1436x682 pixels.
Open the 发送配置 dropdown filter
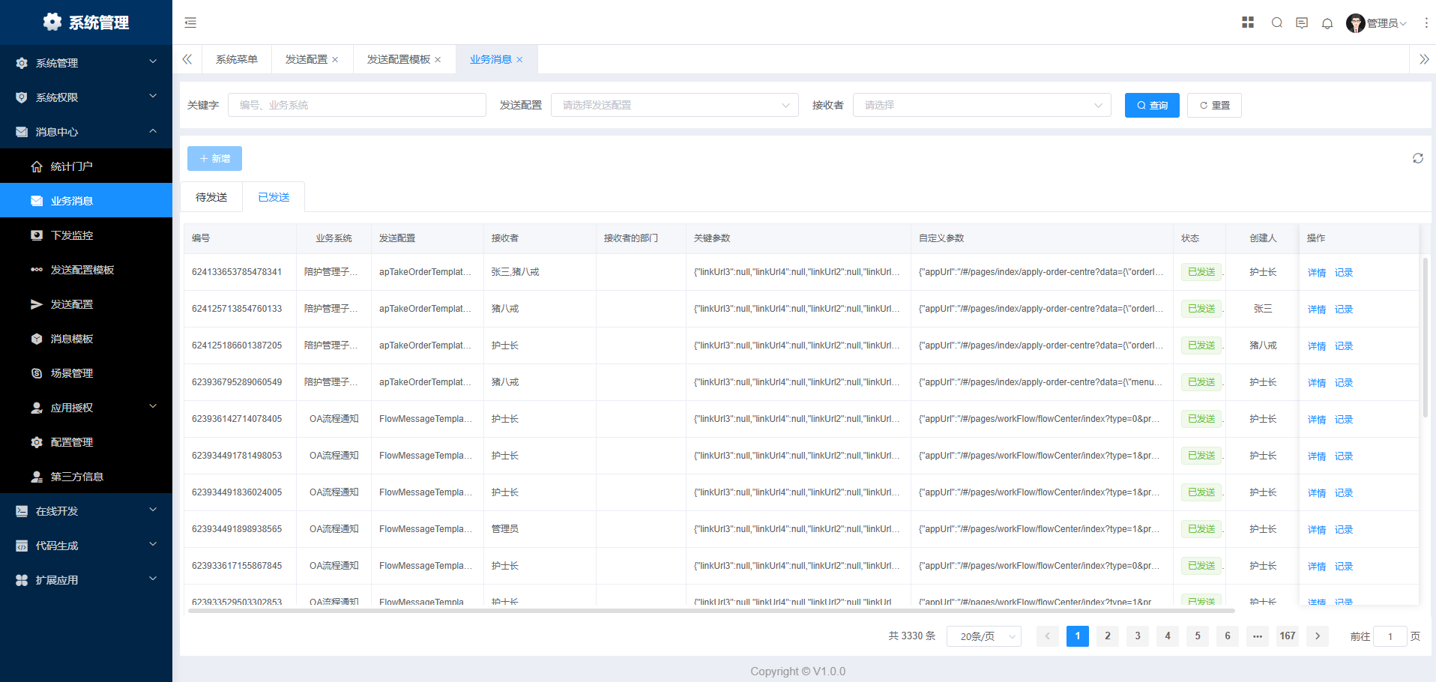674,105
